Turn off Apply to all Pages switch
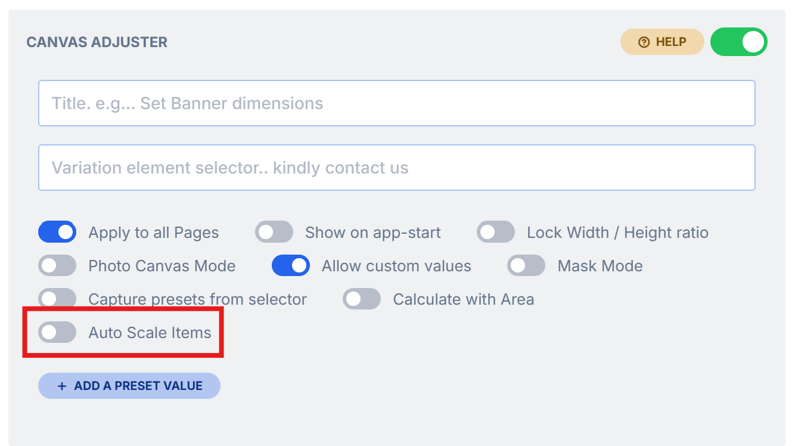Screen dimensions: 795x446 click(x=57, y=232)
